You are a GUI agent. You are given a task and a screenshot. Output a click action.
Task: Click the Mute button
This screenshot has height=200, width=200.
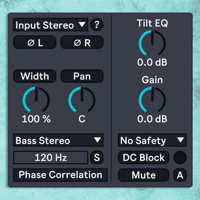[144, 175]
